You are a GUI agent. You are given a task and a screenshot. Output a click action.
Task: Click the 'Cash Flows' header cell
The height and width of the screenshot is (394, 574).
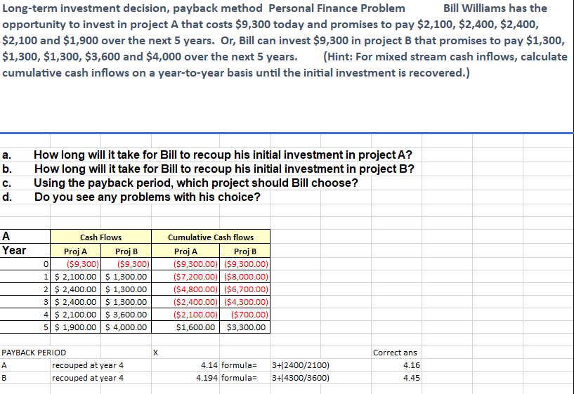[x=100, y=237]
